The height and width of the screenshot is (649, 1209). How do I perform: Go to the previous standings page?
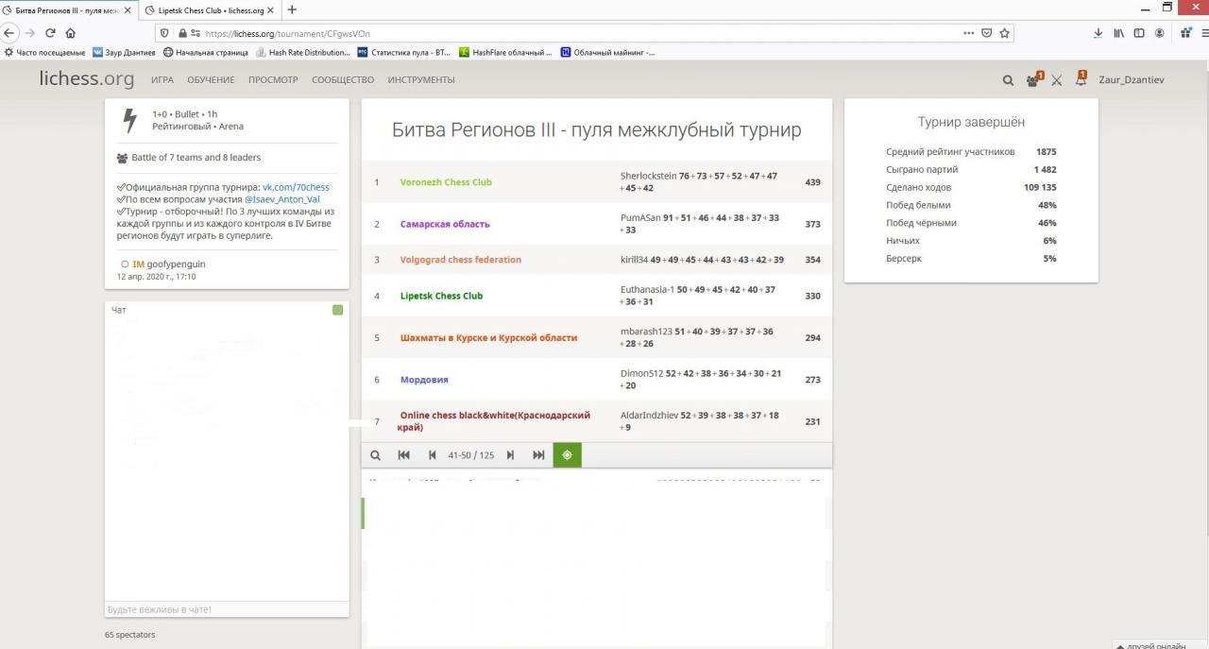432,455
